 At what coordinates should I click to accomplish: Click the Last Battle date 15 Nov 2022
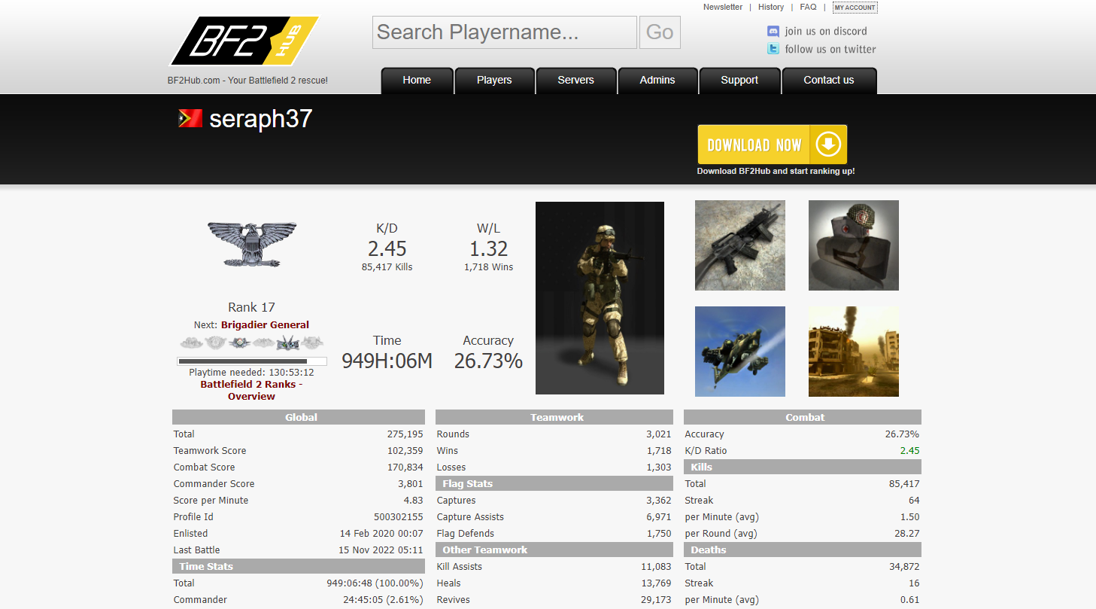tap(381, 550)
